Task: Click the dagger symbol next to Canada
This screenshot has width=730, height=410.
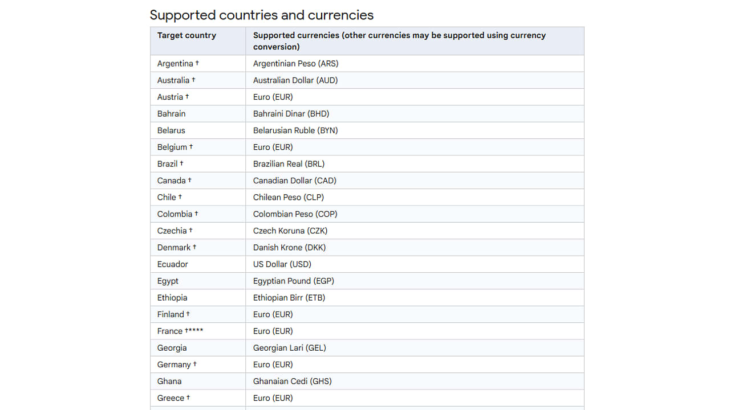Action: pos(189,180)
